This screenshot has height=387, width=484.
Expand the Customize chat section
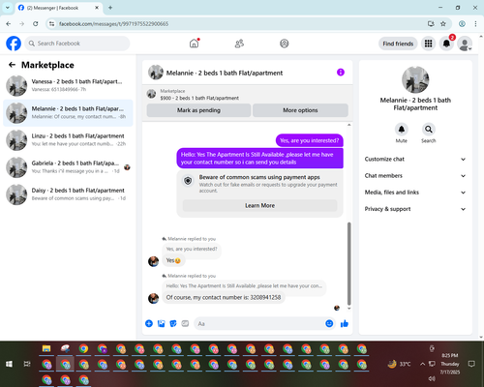tap(415, 159)
